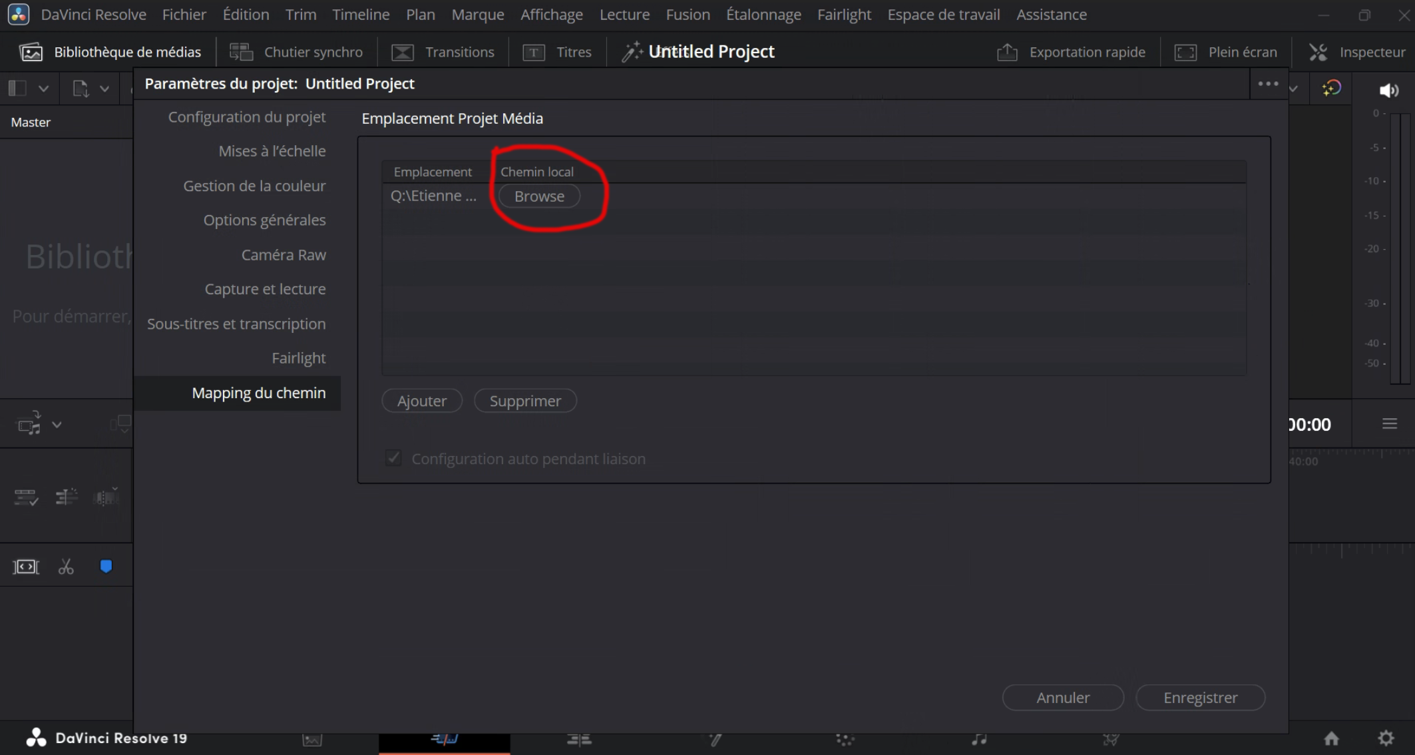The image size is (1415, 755).
Task: Click the Supprimer button
Action: (x=525, y=401)
